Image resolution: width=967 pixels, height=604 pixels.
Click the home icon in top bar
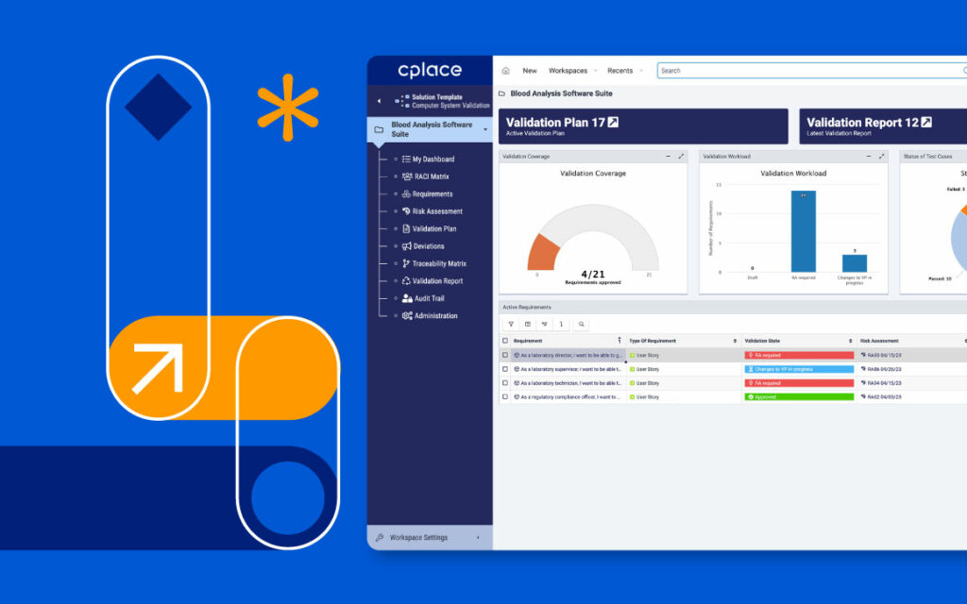[x=505, y=71]
